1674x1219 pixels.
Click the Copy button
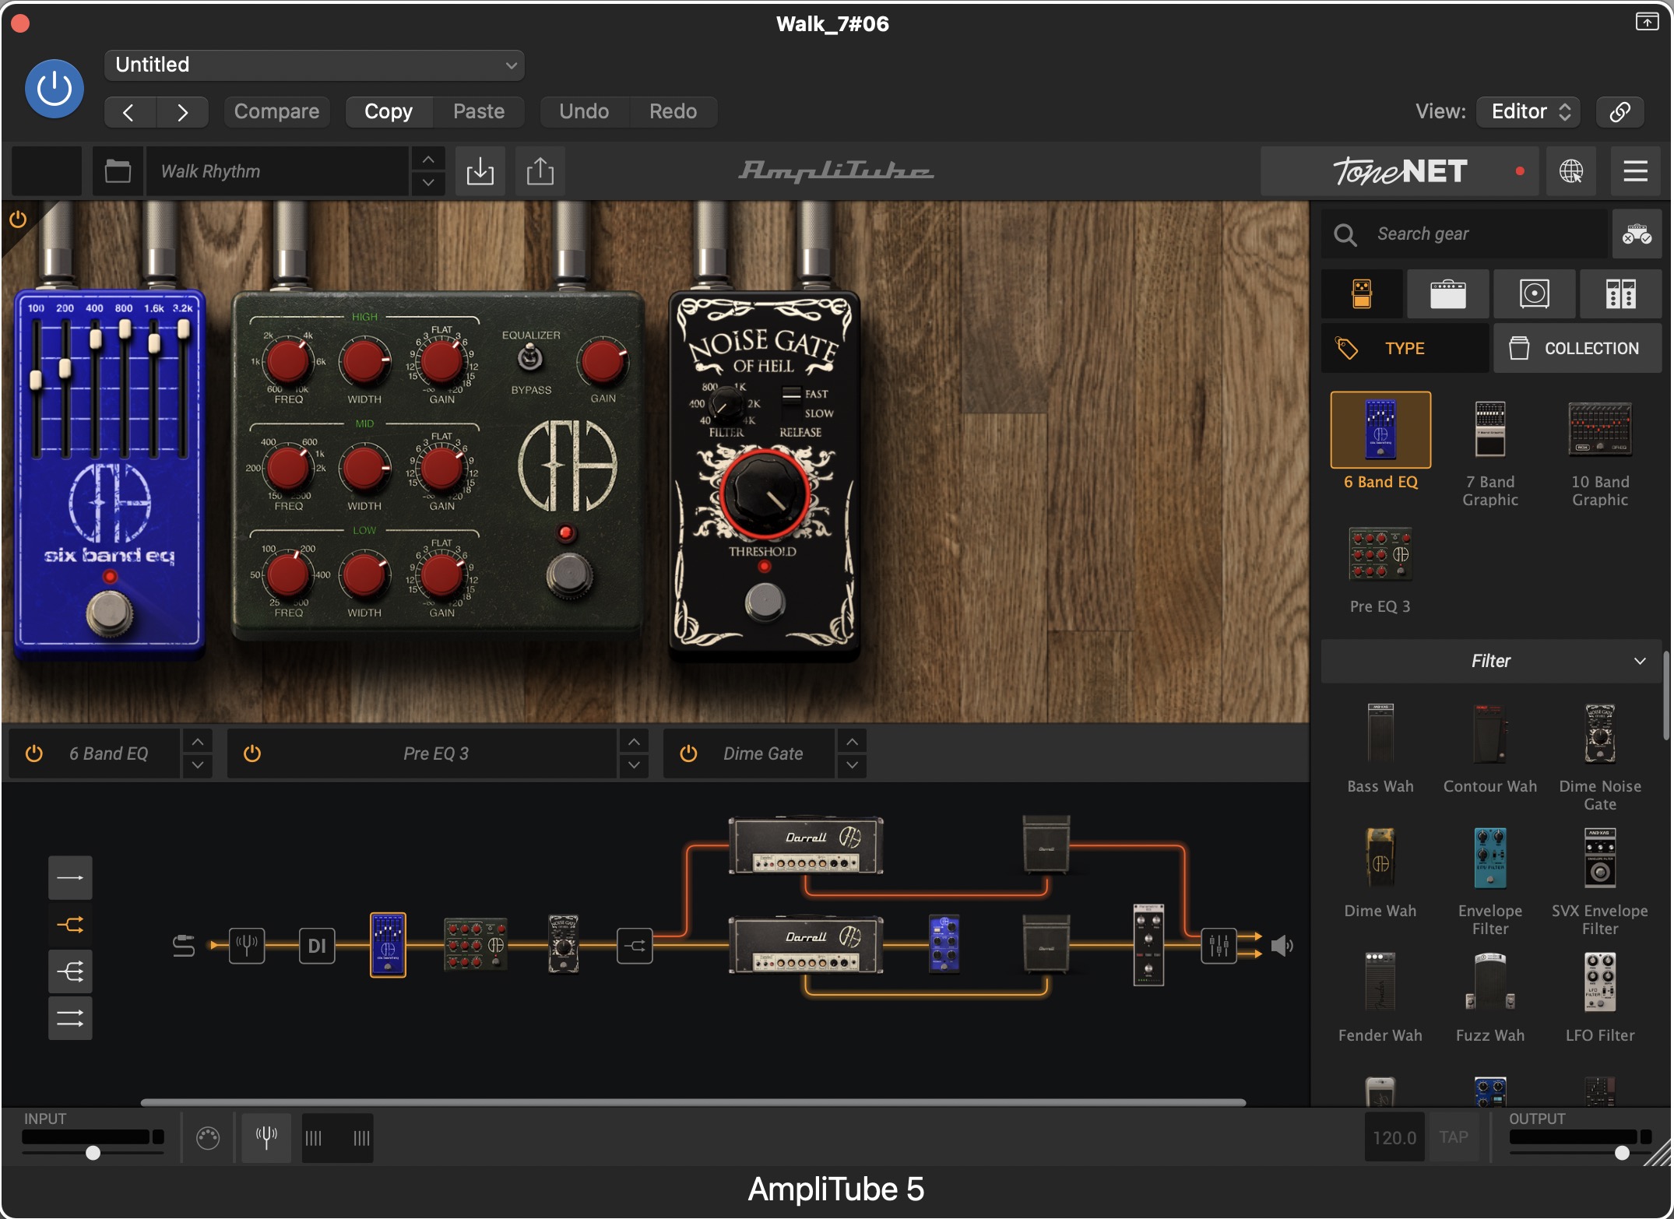pos(389,111)
